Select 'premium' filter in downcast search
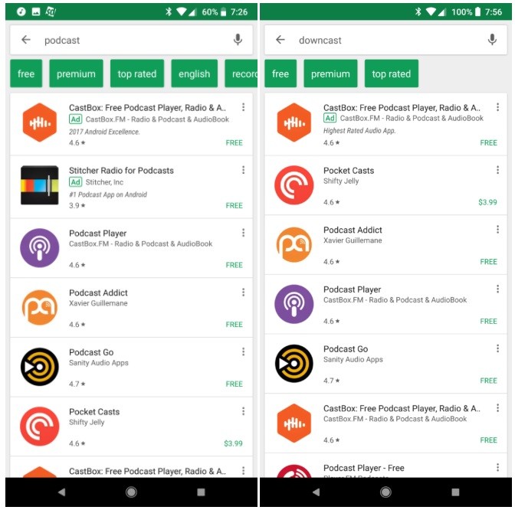The height and width of the screenshot is (510, 515). click(330, 74)
